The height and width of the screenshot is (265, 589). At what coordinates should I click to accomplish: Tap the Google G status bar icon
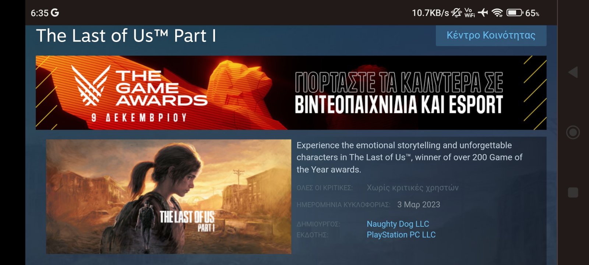pyautogui.click(x=55, y=13)
